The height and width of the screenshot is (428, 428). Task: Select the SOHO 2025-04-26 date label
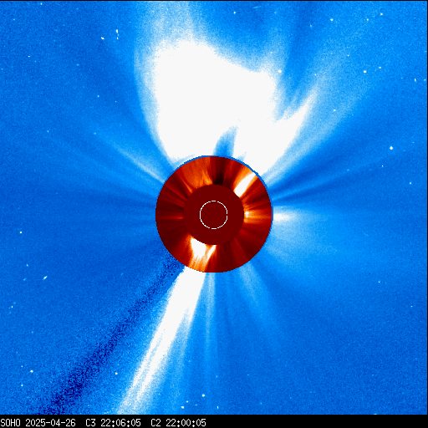click(38, 423)
